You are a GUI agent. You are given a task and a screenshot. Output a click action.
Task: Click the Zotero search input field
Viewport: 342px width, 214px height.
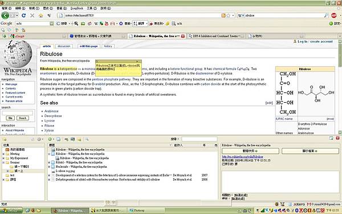[199, 139]
